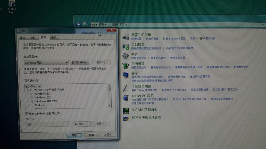Switch to the 錄製 tab
266x149 pixels.
pyautogui.click(x=34, y=38)
